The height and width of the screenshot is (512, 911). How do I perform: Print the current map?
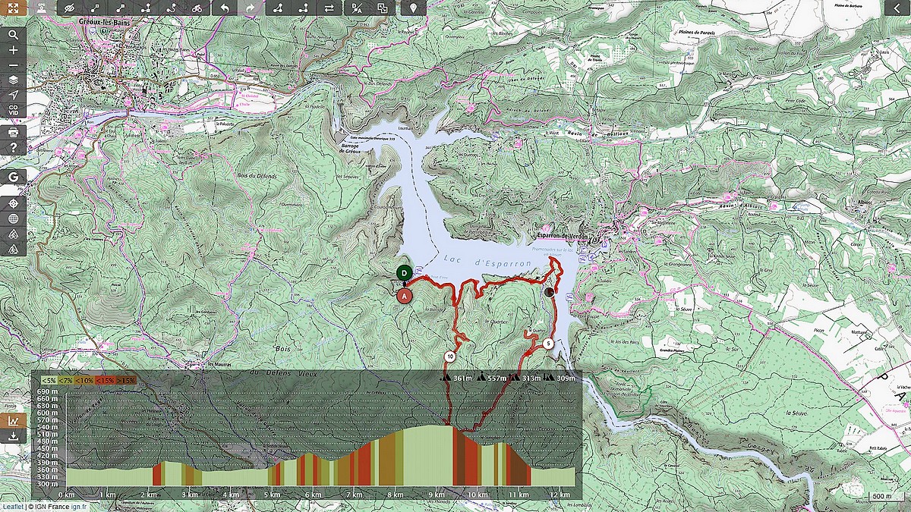(13, 132)
